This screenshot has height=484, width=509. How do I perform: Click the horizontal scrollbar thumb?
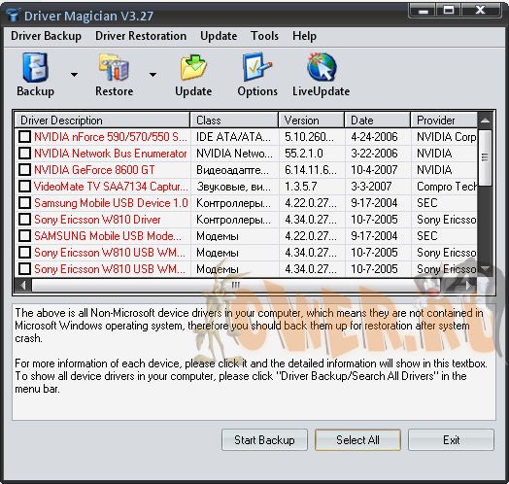click(236, 286)
